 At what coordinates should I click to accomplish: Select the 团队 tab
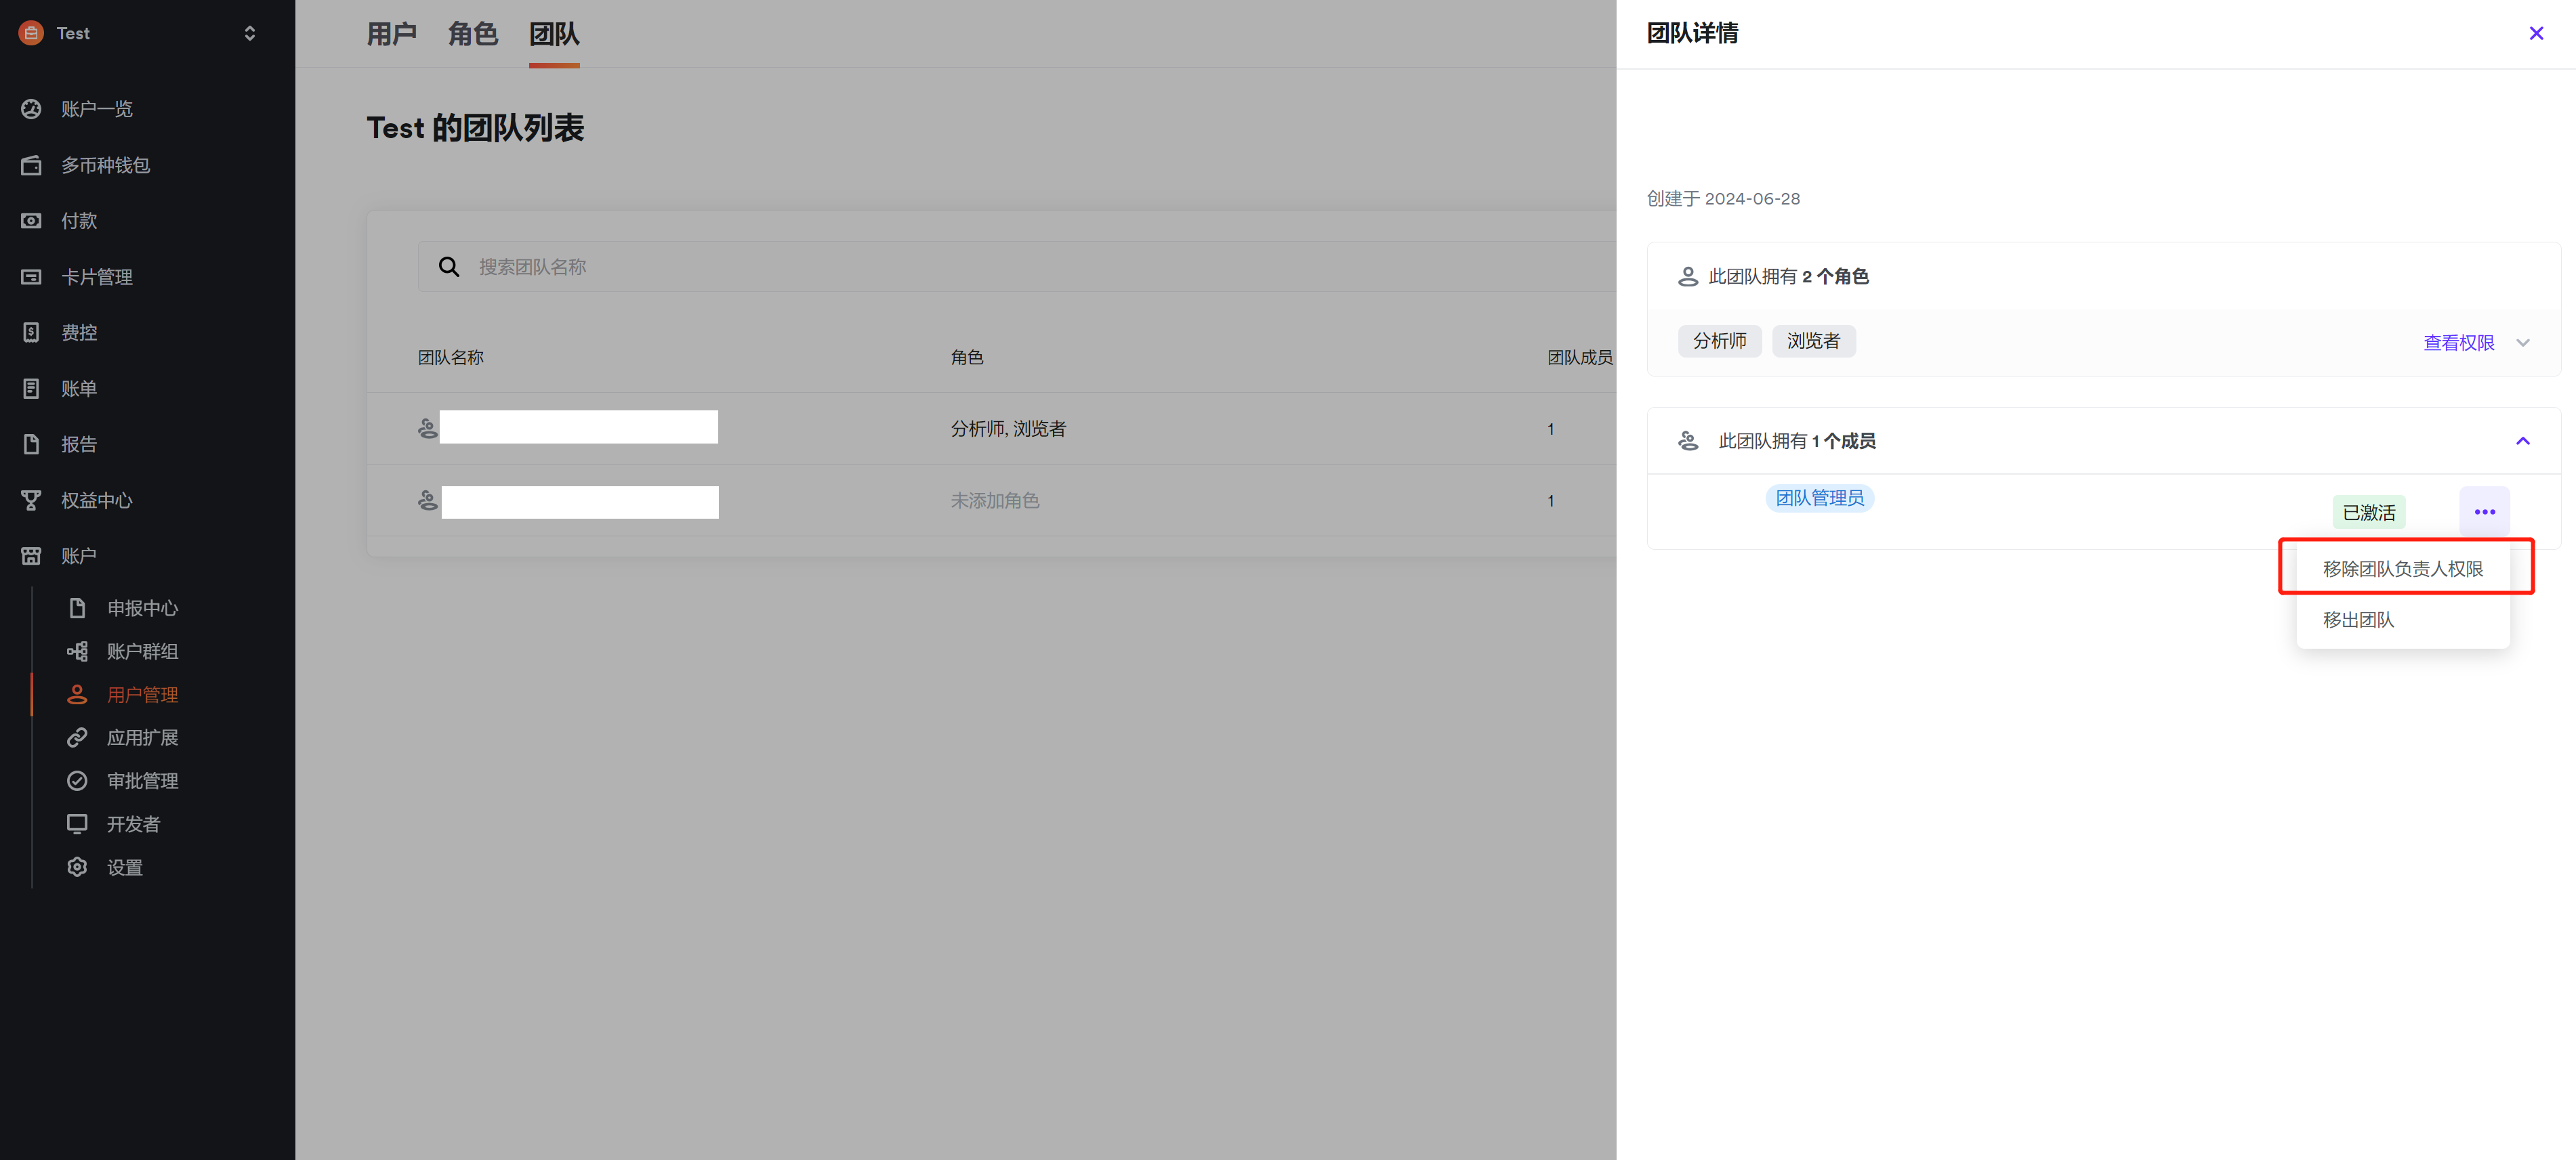pos(554,34)
